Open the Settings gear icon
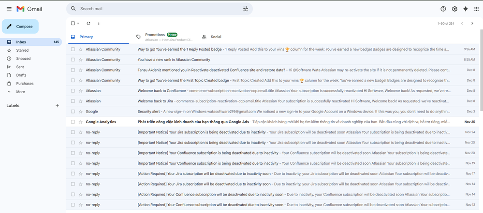 454,9
